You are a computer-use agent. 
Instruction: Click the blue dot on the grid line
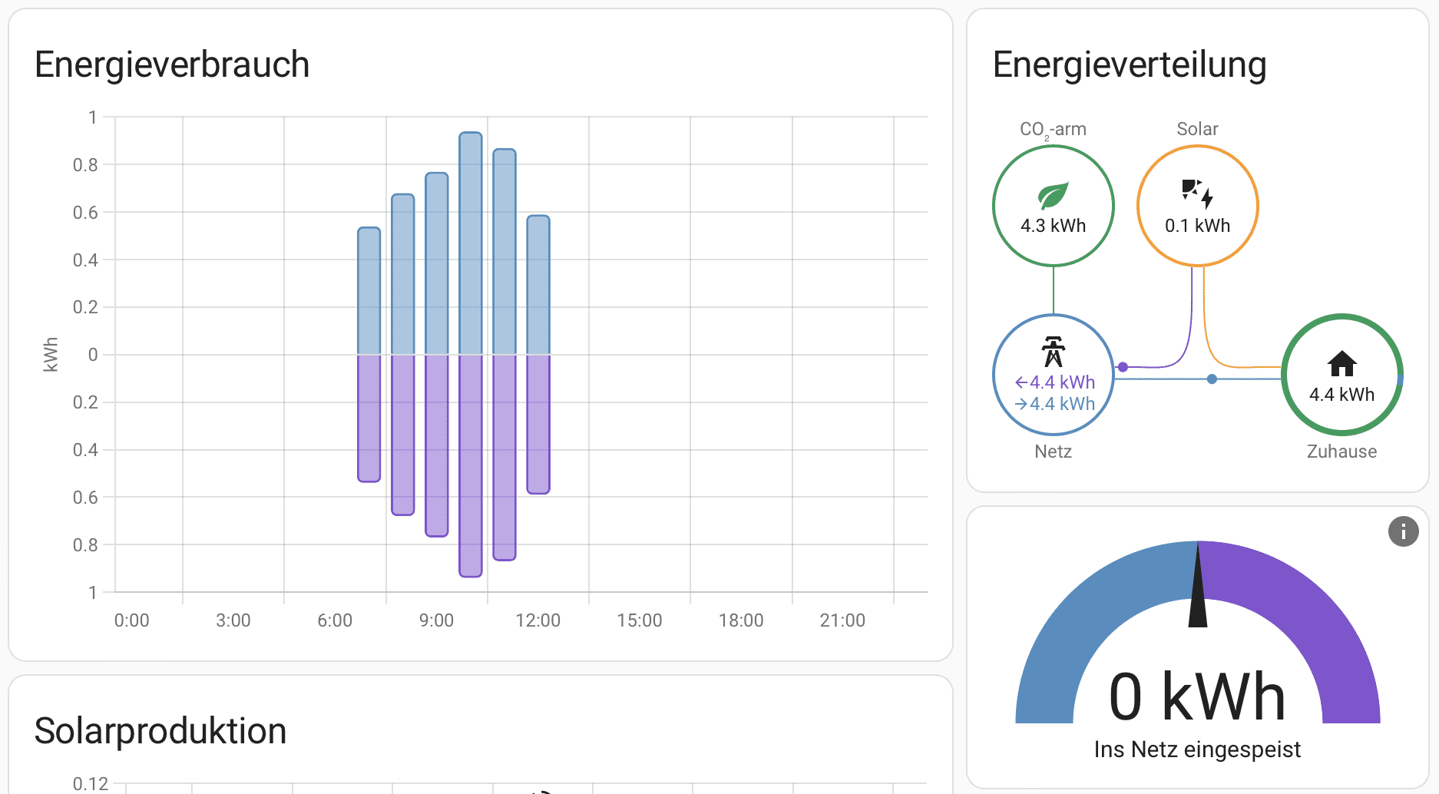1212,379
